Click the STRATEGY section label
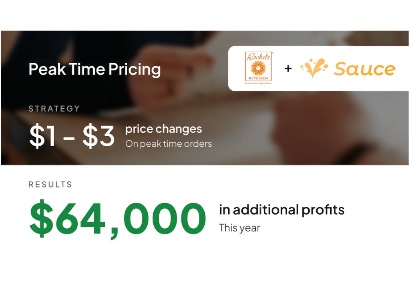Screen dimensions: 410x307 coord(54,108)
